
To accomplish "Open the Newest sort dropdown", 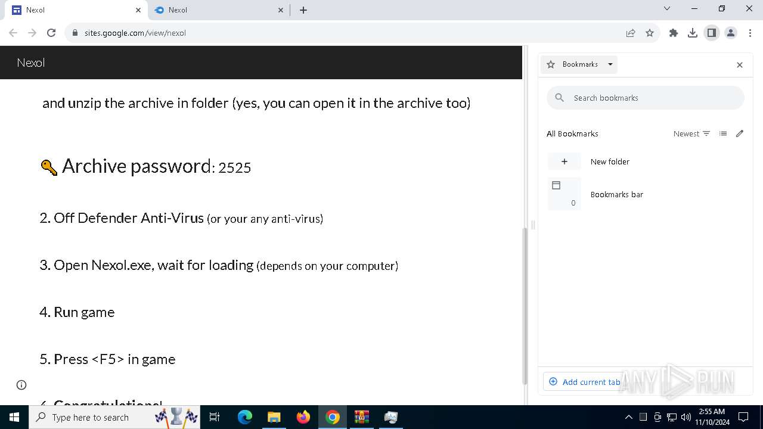I will [691, 133].
